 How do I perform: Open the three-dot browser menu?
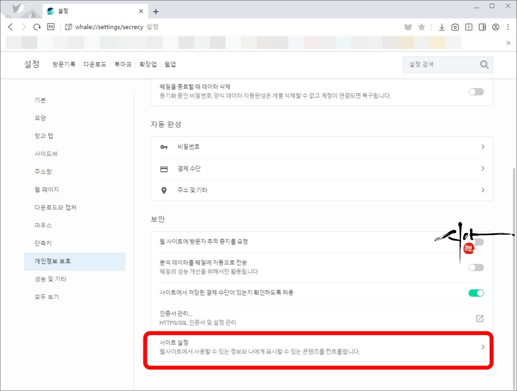[508, 27]
